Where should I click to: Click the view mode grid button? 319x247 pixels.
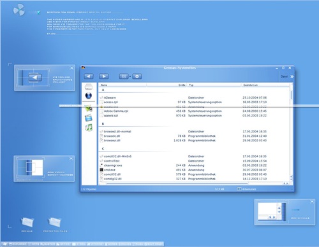point(124,76)
